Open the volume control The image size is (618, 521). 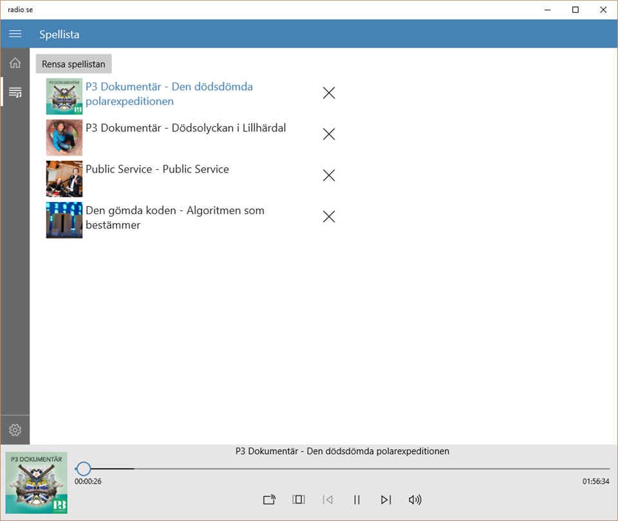click(415, 500)
